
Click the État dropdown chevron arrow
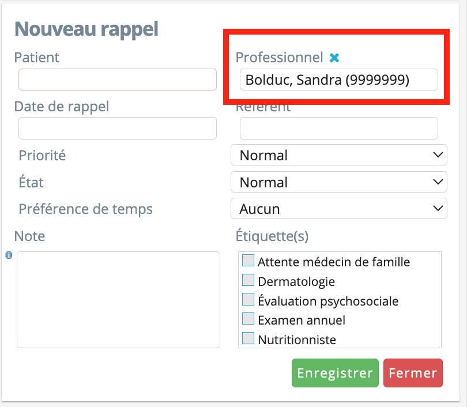coord(438,182)
